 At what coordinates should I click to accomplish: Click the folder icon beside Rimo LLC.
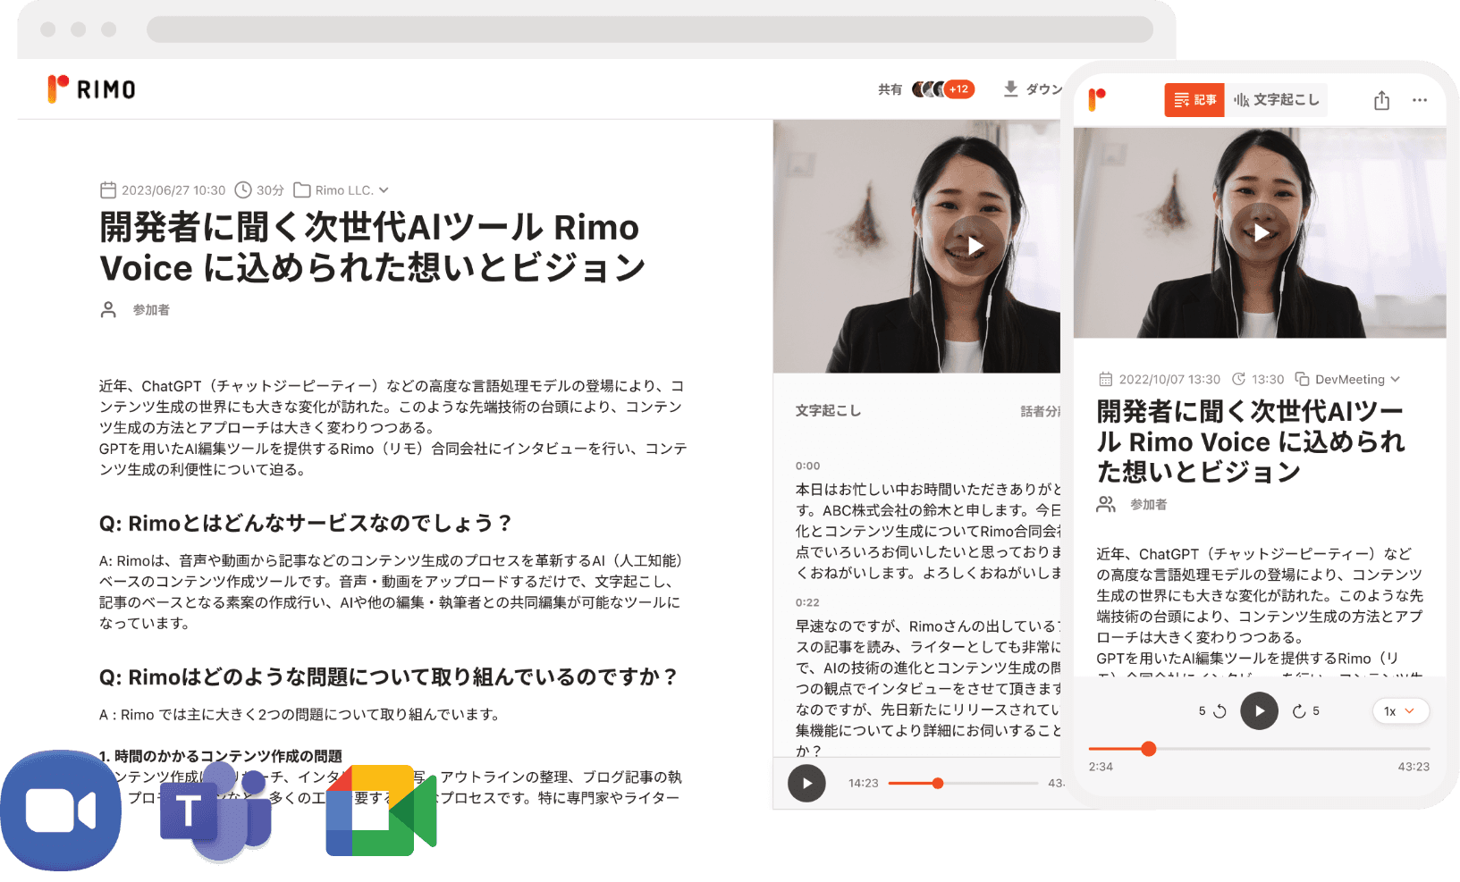click(302, 190)
